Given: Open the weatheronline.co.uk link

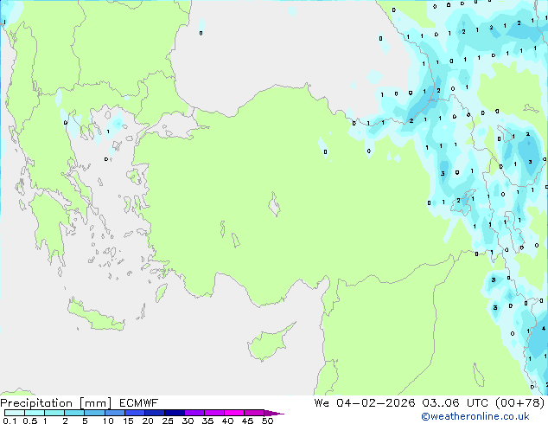Looking at the screenshot, I should pos(475,416).
